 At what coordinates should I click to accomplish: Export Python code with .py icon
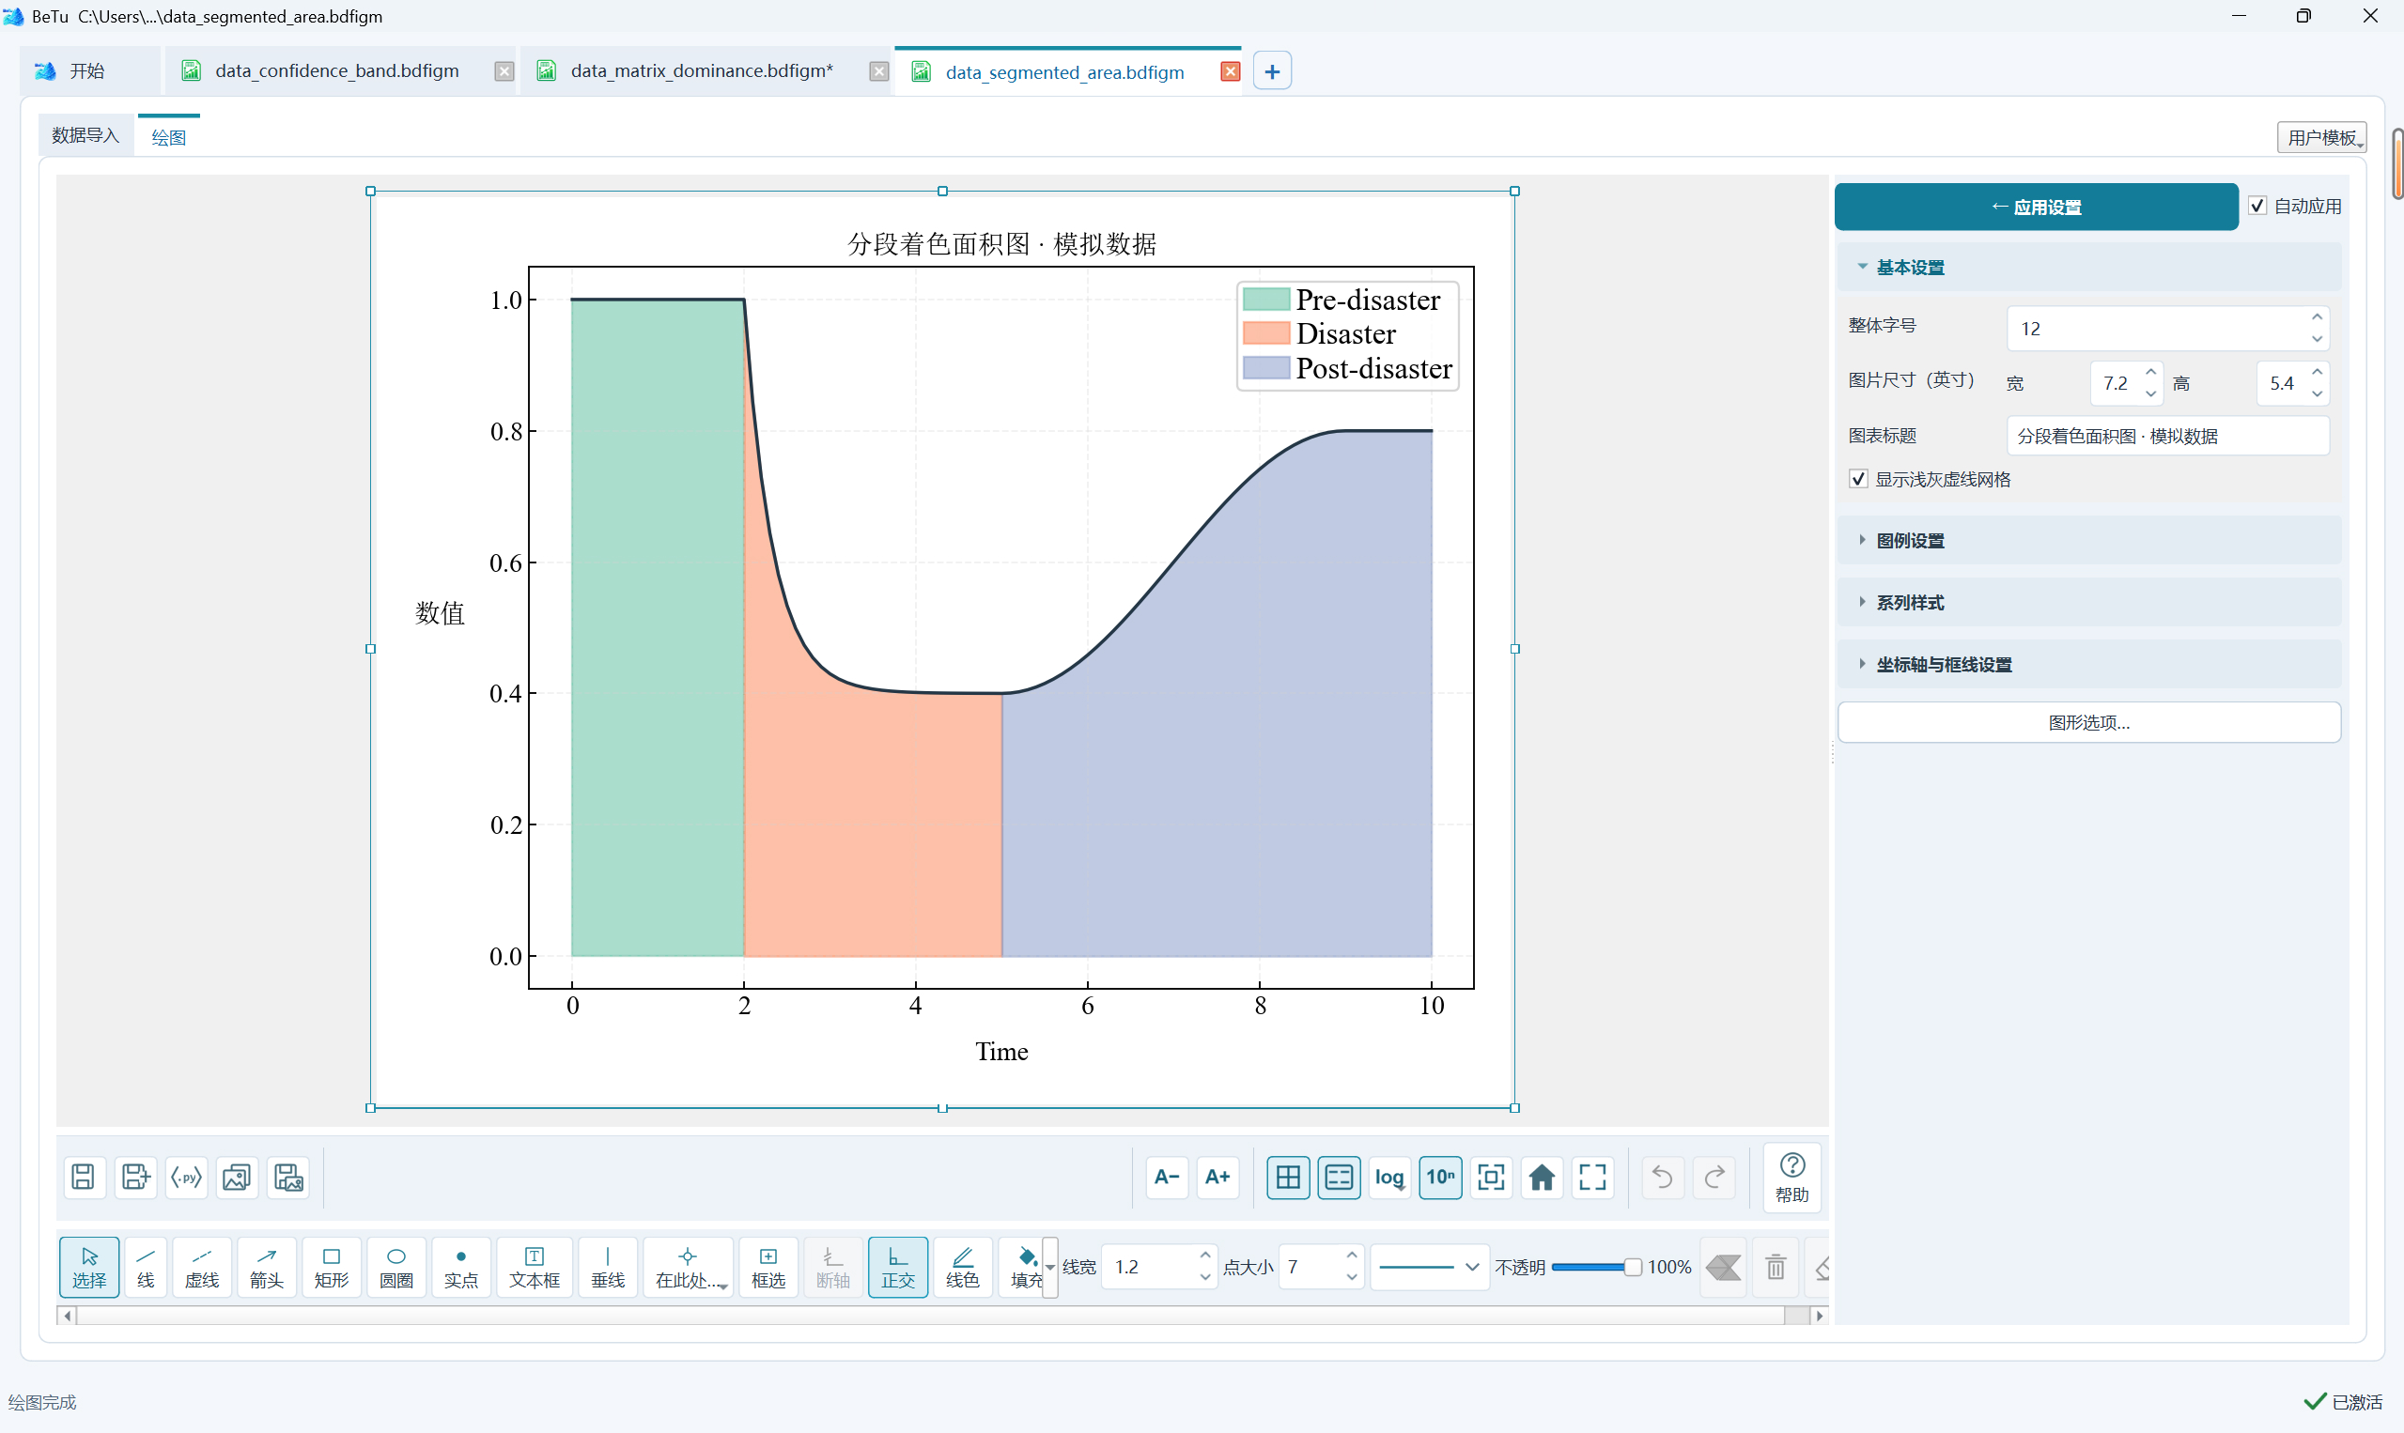point(186,1178)
